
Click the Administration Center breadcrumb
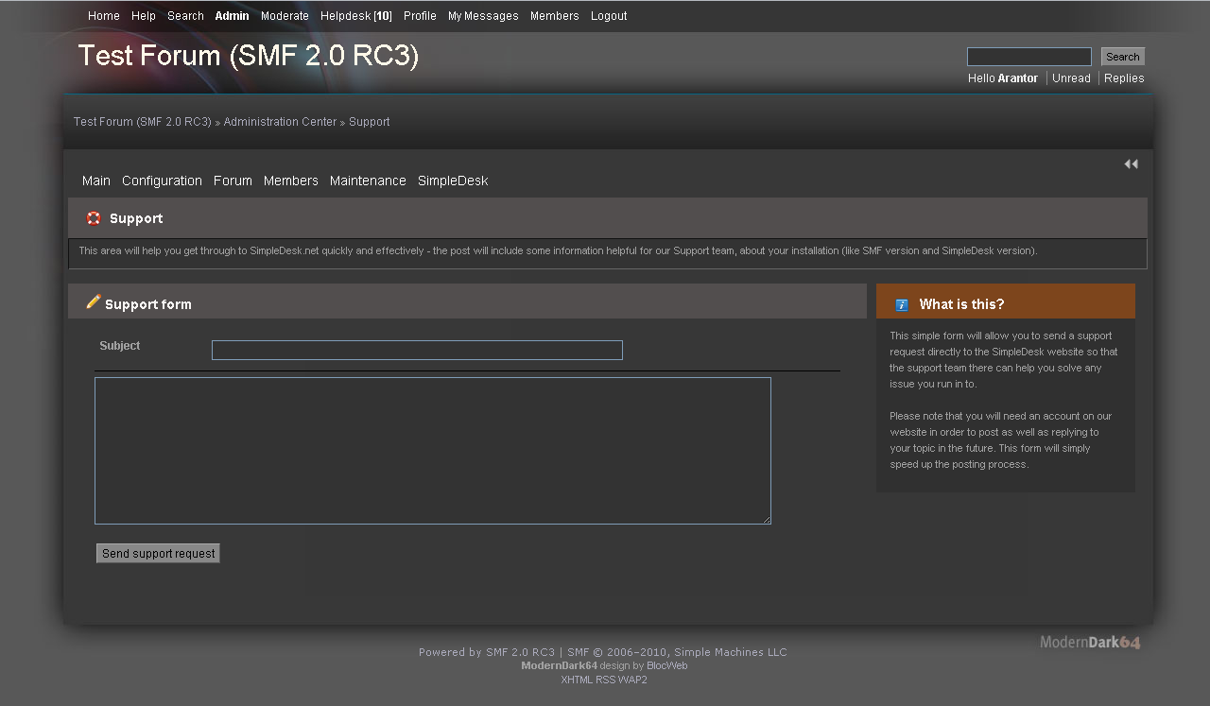[x=280, y=122]
